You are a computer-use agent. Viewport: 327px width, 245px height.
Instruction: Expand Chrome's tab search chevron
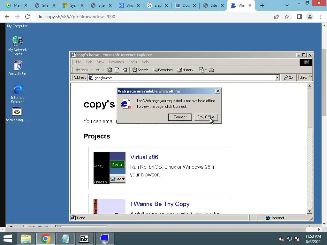(287, 5)
